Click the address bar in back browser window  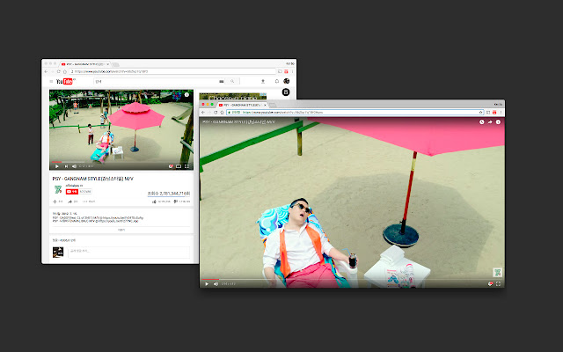click(172, 71)
